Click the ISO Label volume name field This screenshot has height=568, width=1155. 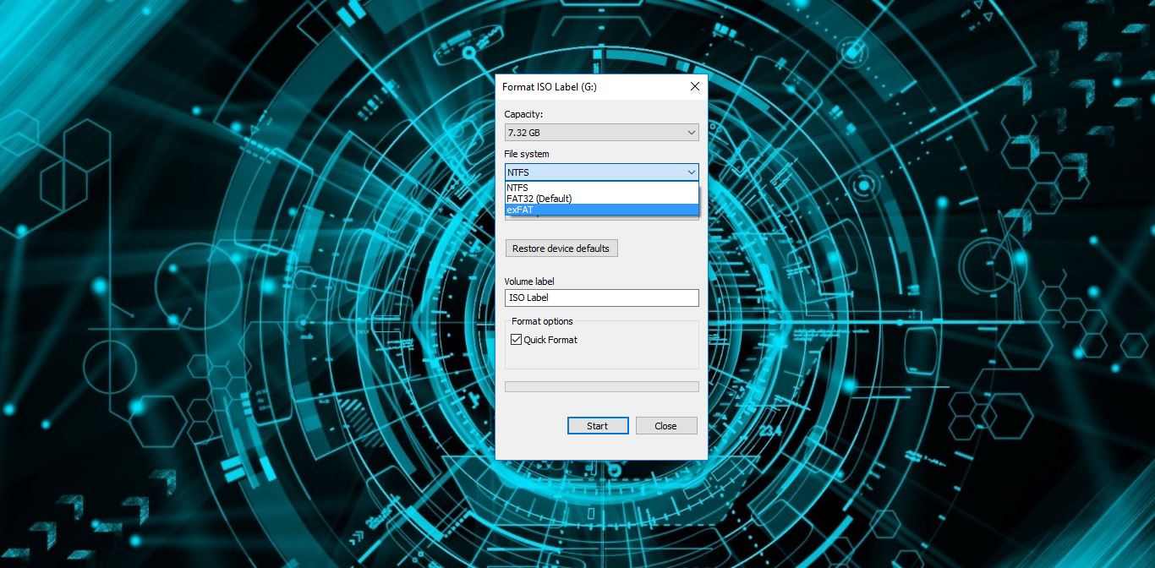pos(601,298)
